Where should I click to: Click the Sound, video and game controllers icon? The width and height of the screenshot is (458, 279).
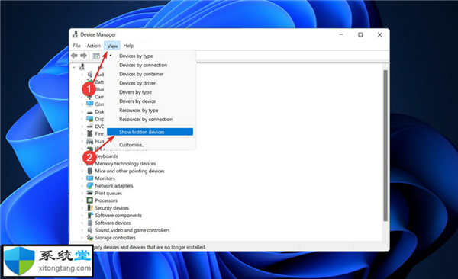click(89, 230)
